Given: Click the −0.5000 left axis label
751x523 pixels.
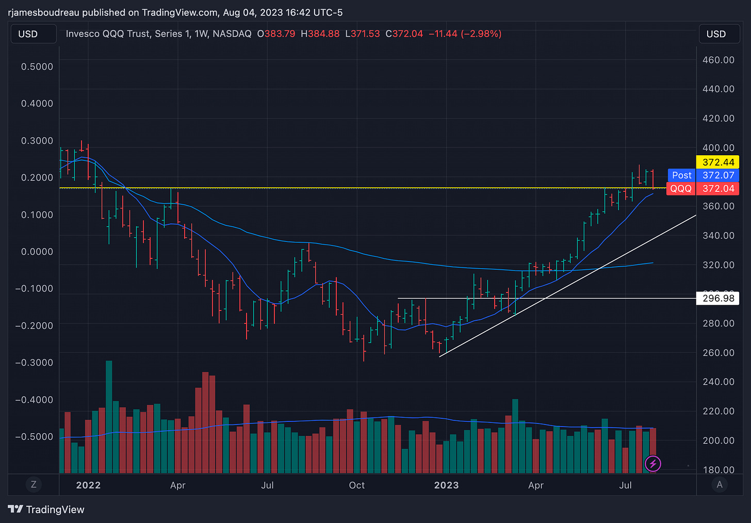Looking at the screenshot, I should click(34, 436).
